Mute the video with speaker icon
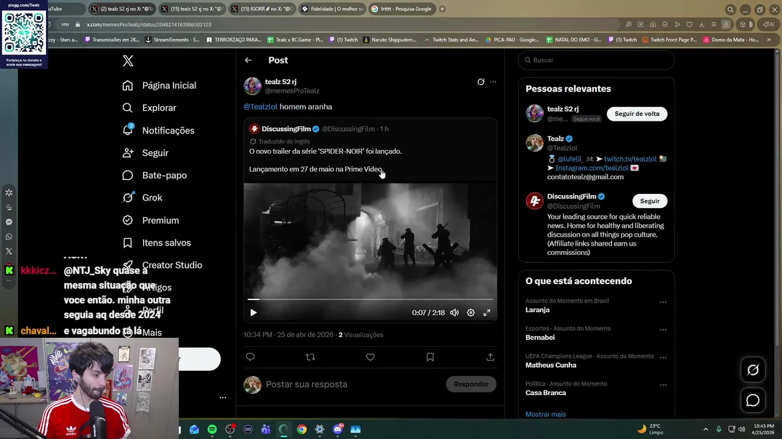The height and width of the screenshot is (439, 782). click(x=455, y=313)
